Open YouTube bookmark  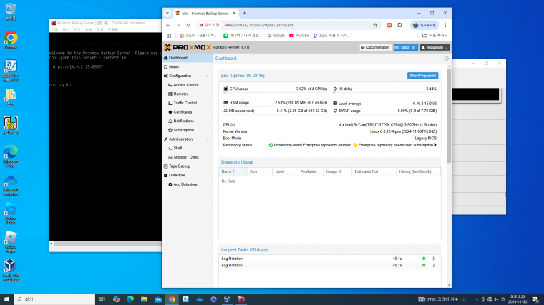tap(298, 36)
